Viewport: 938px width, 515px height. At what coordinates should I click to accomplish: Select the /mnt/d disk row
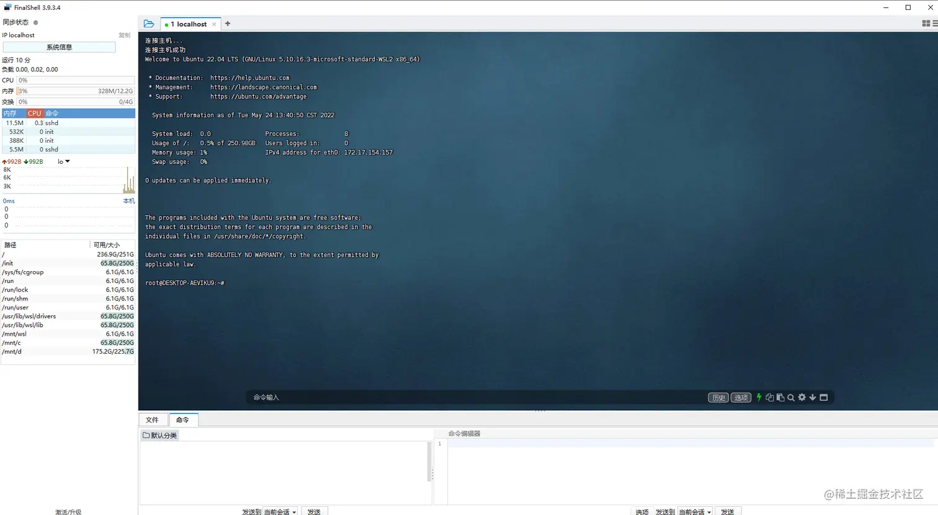(x=68, y=352)
